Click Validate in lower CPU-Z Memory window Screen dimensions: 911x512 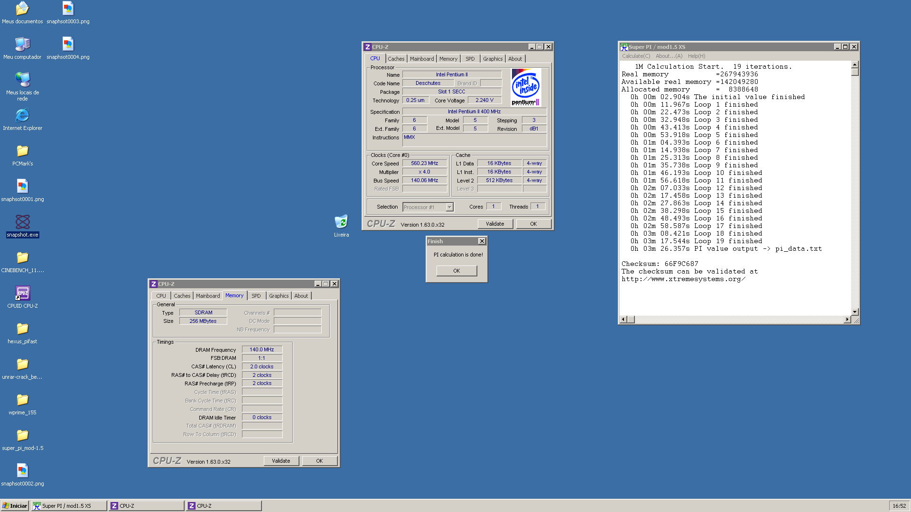(281, 461)
